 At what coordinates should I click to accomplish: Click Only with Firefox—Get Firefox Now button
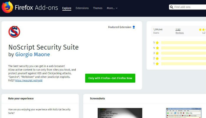coord(110,78)
